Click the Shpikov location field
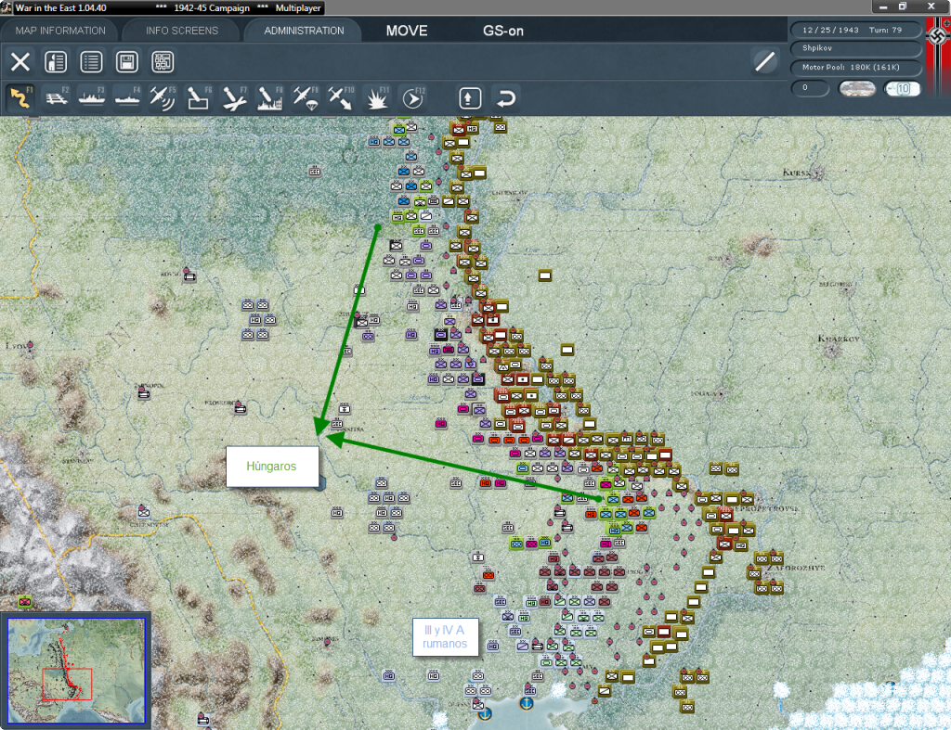This screenshot has width=951, height=730. click(855, 48)
